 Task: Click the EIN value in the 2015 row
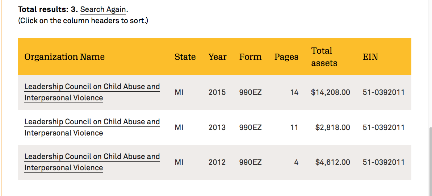click(x=383, y=92)
